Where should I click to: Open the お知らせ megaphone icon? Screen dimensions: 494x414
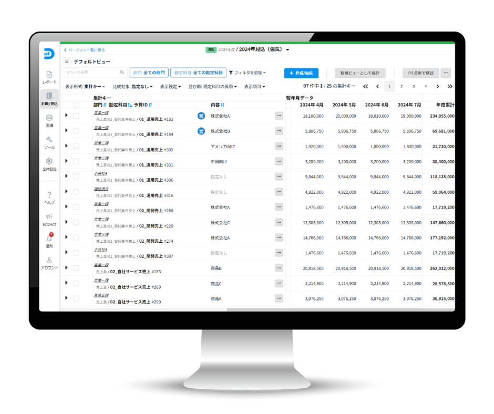coord(49,219)
